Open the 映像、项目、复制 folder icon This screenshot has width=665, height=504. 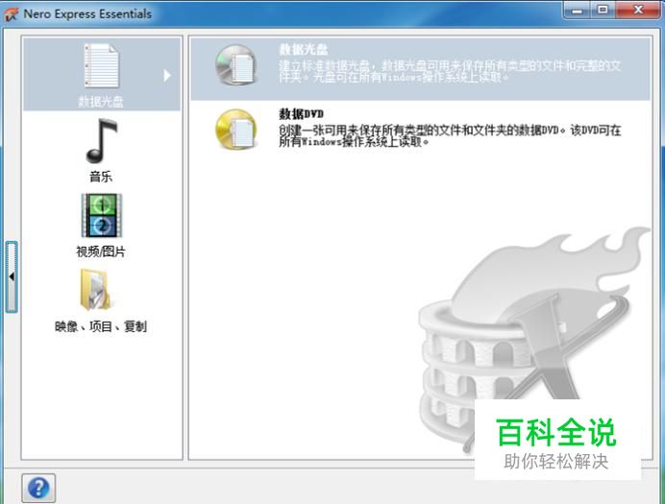coord(96,290)
